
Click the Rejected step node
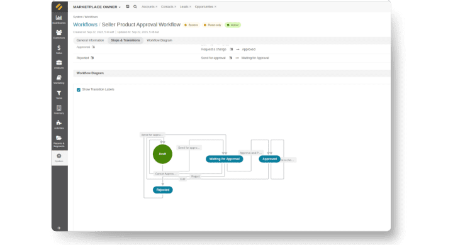pyautogui.click(x=163, y=190)
